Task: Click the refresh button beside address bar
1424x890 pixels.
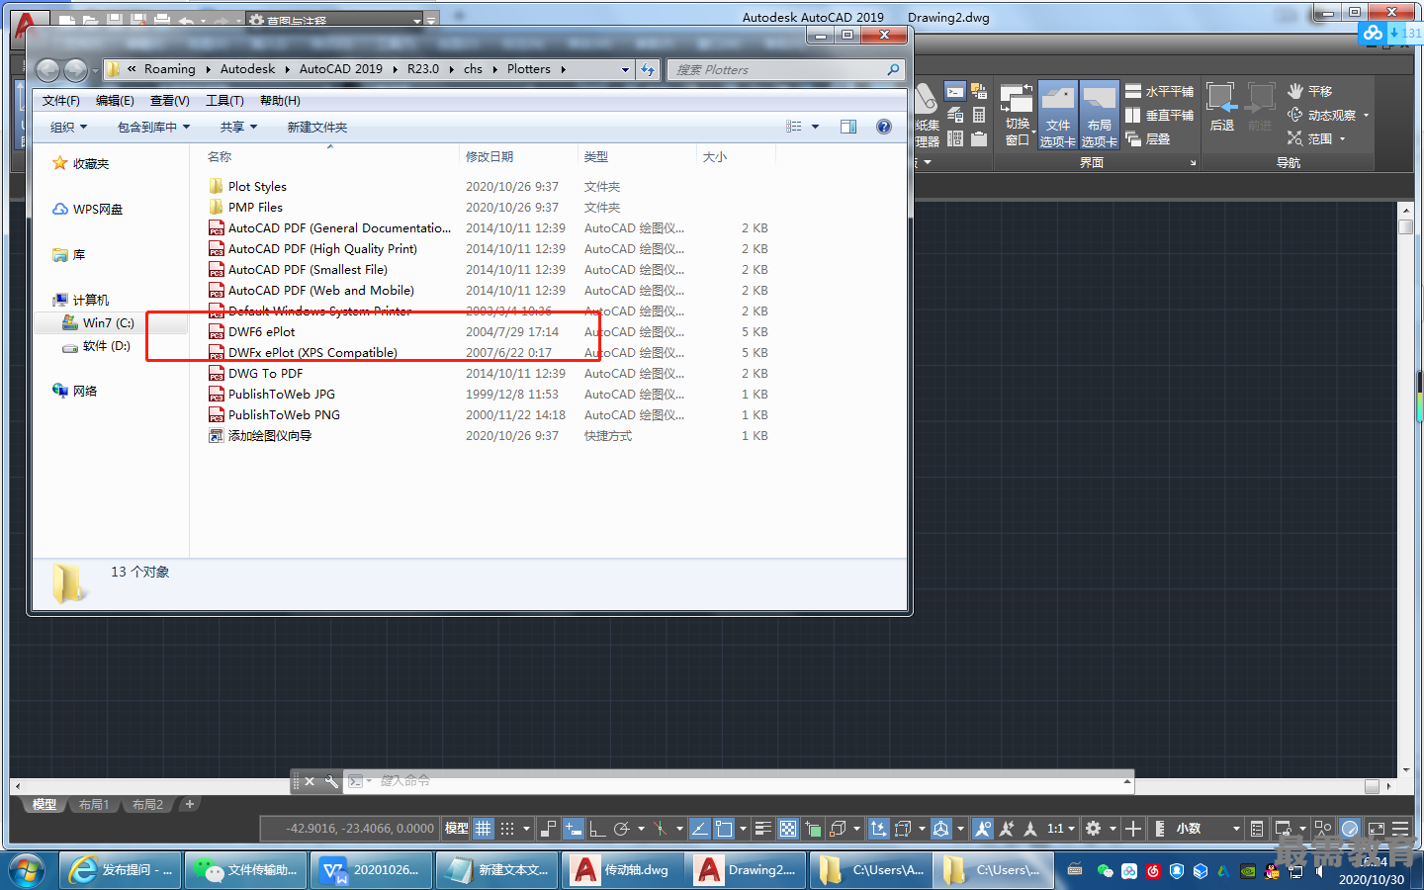Action: [x=648, y=69]
